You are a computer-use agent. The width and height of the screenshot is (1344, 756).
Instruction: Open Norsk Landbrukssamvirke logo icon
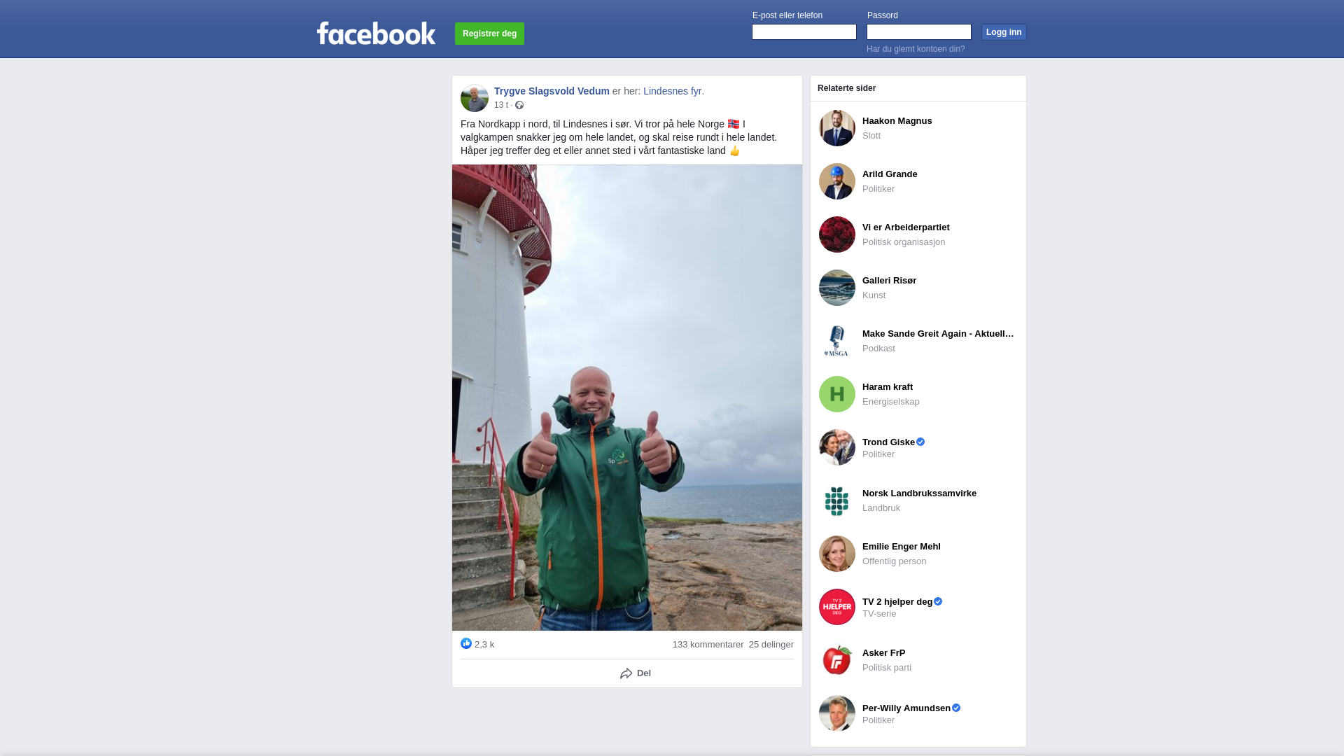click(837, 500)
